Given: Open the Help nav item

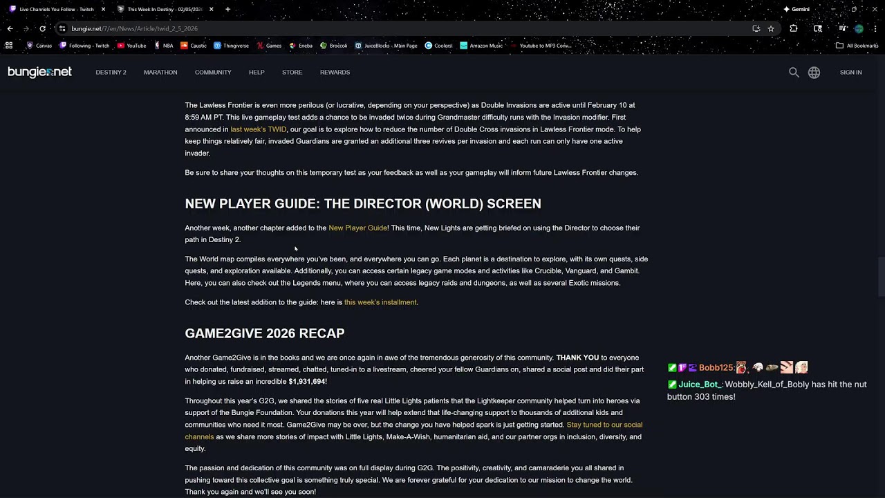Looking at the screenshot, I should coord(257,72).
